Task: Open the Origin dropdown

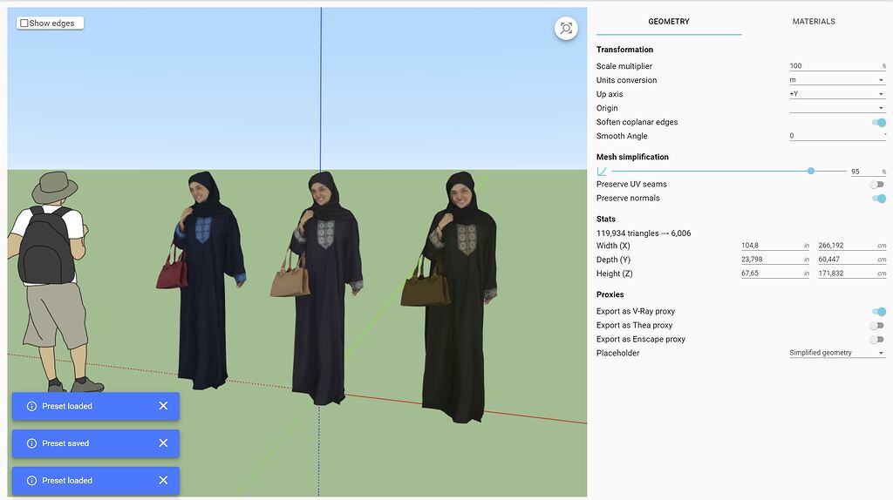Action: 837,108
